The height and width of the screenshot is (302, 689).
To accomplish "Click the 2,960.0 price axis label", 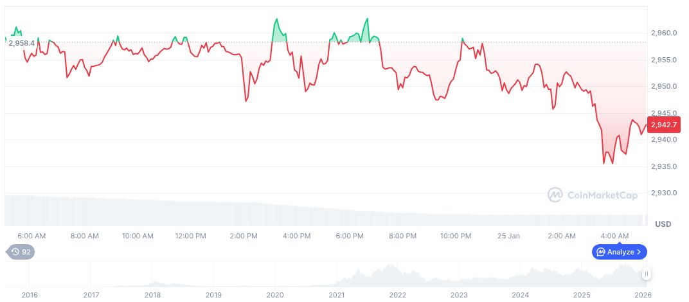I will pos(663,33).
